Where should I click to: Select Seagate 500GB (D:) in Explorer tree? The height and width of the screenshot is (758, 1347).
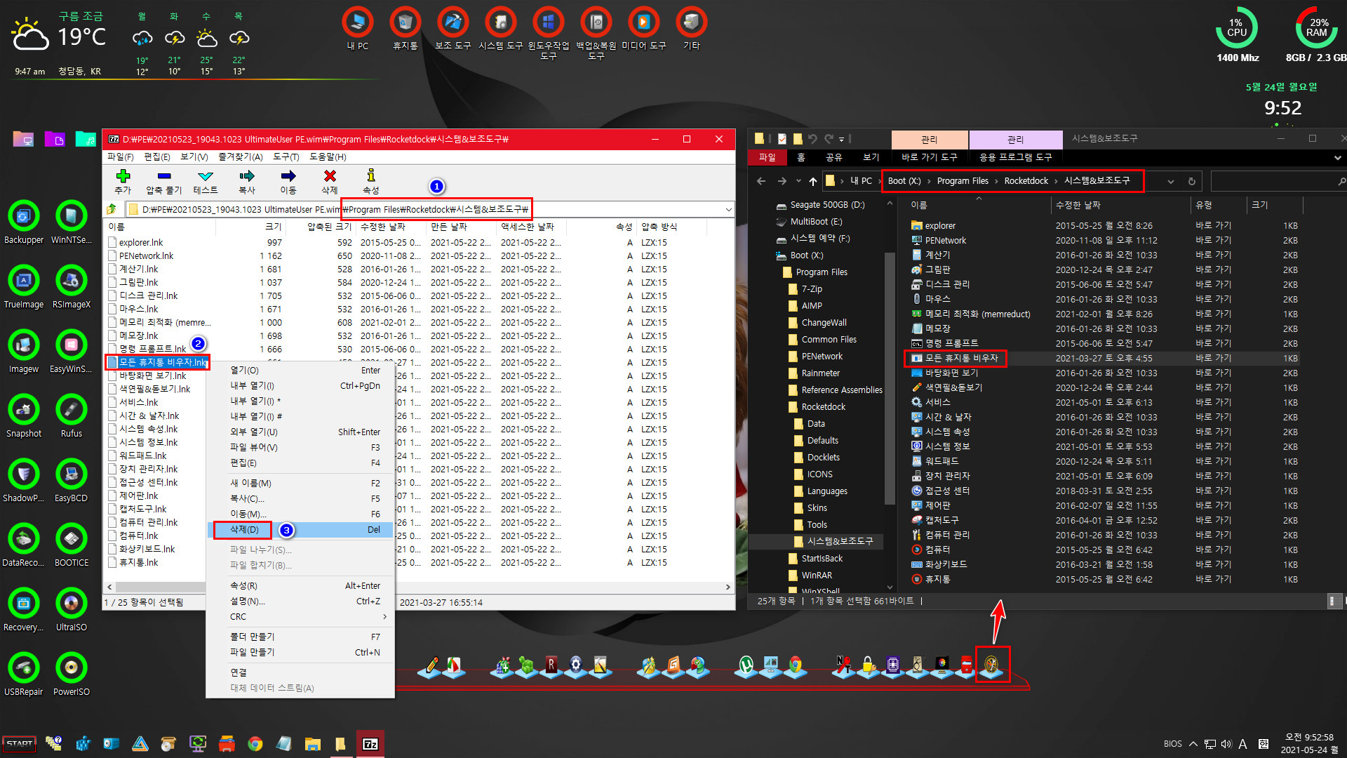(x=827, y=205)
